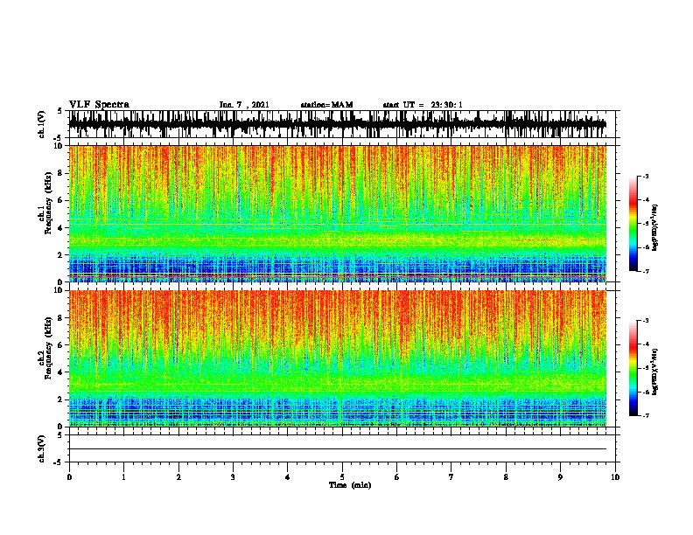Image resolution: width=693 pixels, height=535 pixels.
Task: Click the ch.1 voltage waveform trace panel
Action: (338, 124)
